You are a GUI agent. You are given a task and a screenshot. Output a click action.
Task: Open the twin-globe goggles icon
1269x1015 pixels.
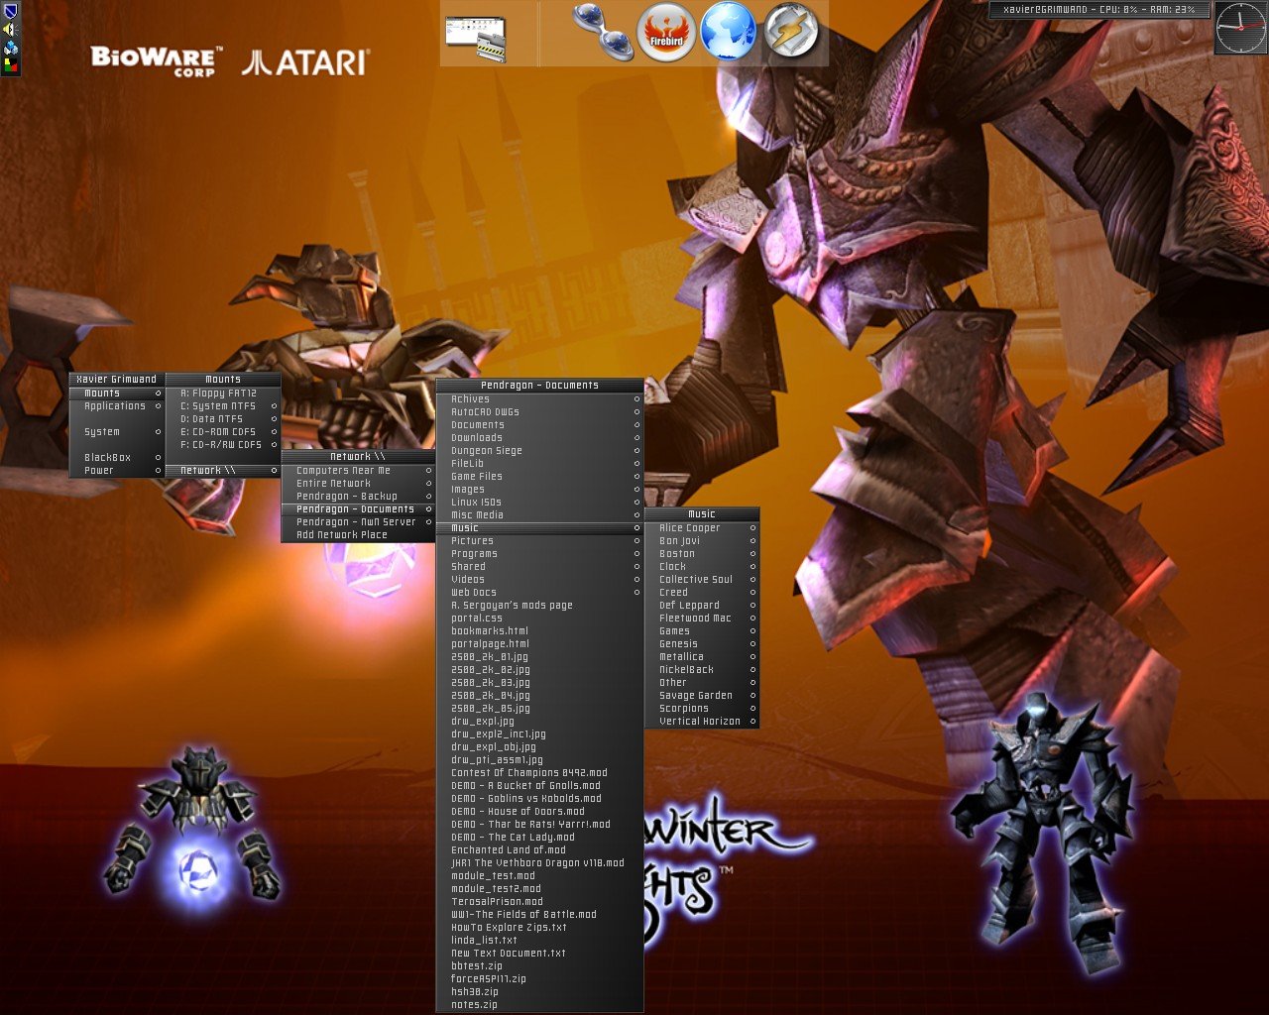[602, 31]
